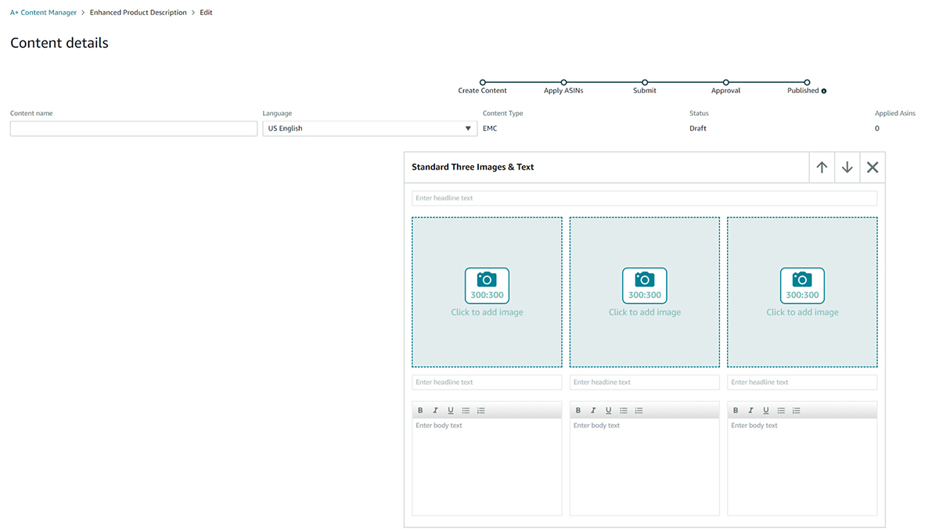Move module up with the up arrow
The width and height of the screenshot is (939, 532).
[822, 167]
